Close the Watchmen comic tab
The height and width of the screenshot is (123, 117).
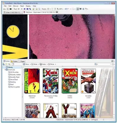click(57, 12)
